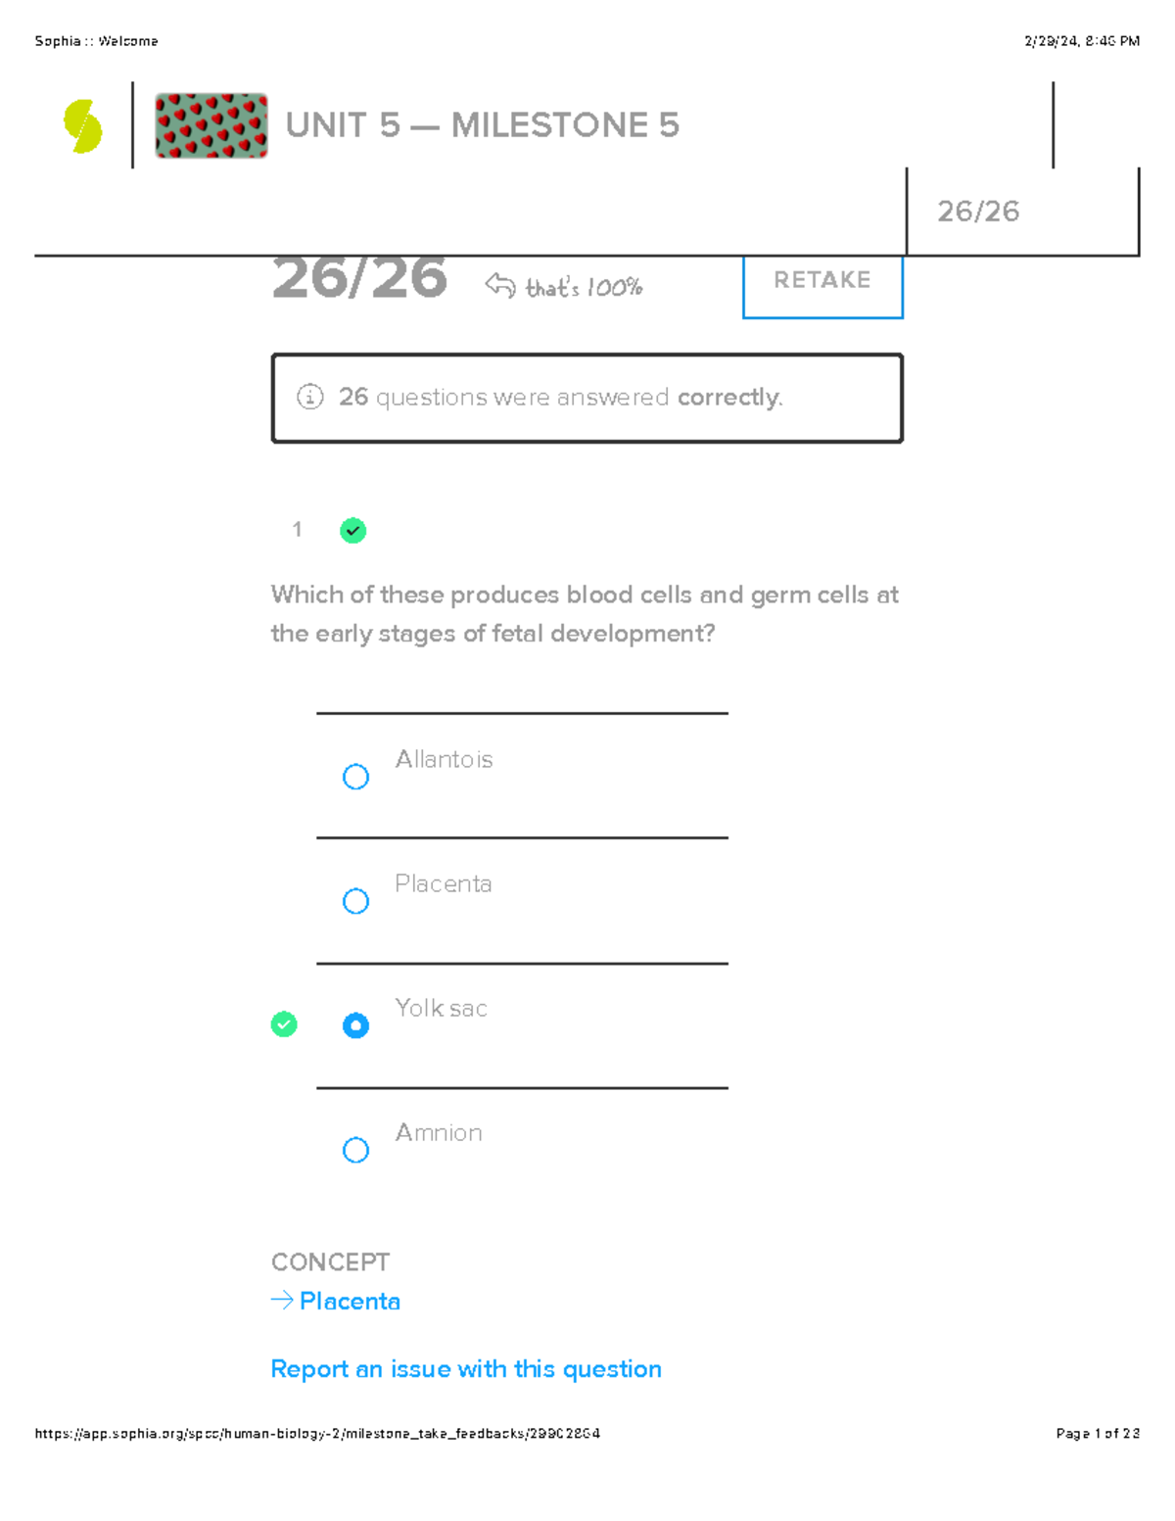Click the curved arrow next to that's 100%
Image resolution: width=1175 pixels, height=1521 pixels.
point(500,285)
